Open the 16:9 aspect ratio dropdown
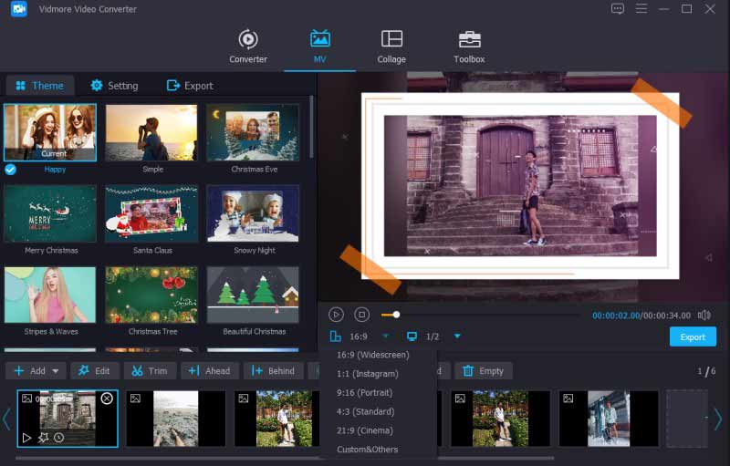Screen dimensions: 730x466 tap(386, 337)
